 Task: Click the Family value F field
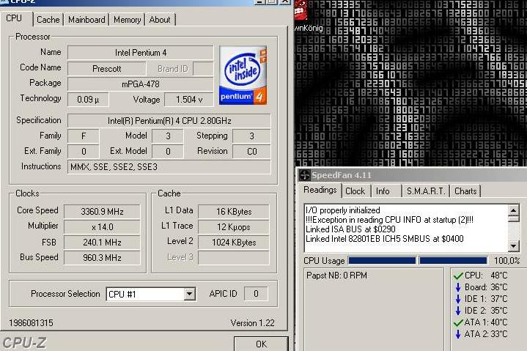coord(84,136)
